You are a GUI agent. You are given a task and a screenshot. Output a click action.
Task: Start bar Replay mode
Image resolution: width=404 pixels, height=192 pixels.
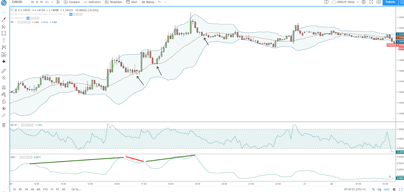tap(148, 2)
